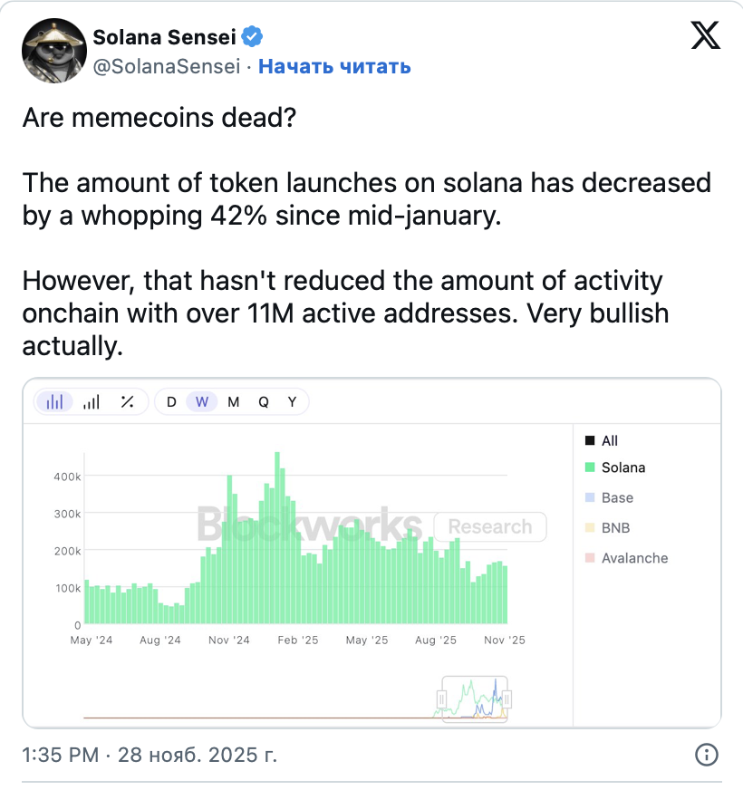Show the Base series in legend

pos(616,497)
